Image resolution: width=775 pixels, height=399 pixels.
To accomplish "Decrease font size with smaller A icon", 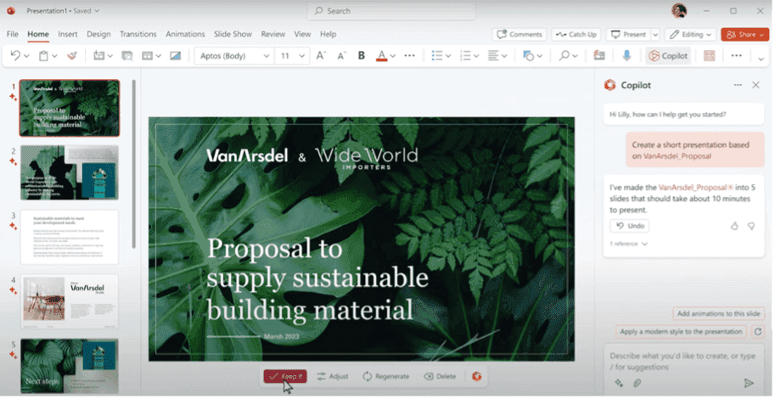I will coord(341,56).
